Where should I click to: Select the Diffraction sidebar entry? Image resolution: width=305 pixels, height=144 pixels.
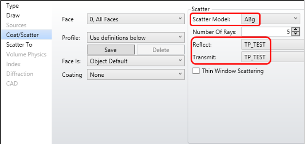point(19,74)
